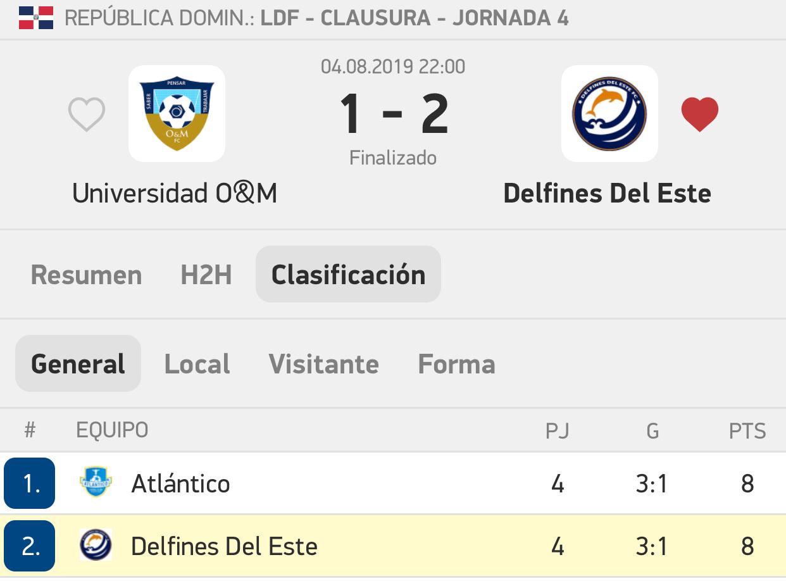Switch to the H2H tab
This screenshot has width=786, height=581.
pos(206,275)
